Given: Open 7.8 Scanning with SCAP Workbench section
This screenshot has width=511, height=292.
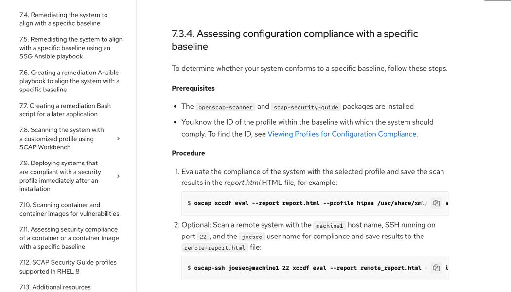Looking at the screenshot, I should click(61, 139).
